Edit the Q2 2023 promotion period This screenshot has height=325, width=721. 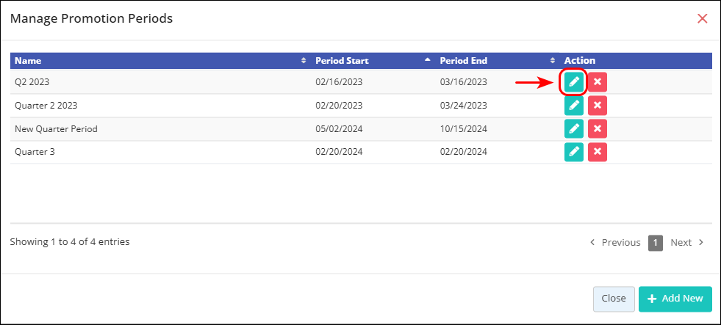(574, 82)
